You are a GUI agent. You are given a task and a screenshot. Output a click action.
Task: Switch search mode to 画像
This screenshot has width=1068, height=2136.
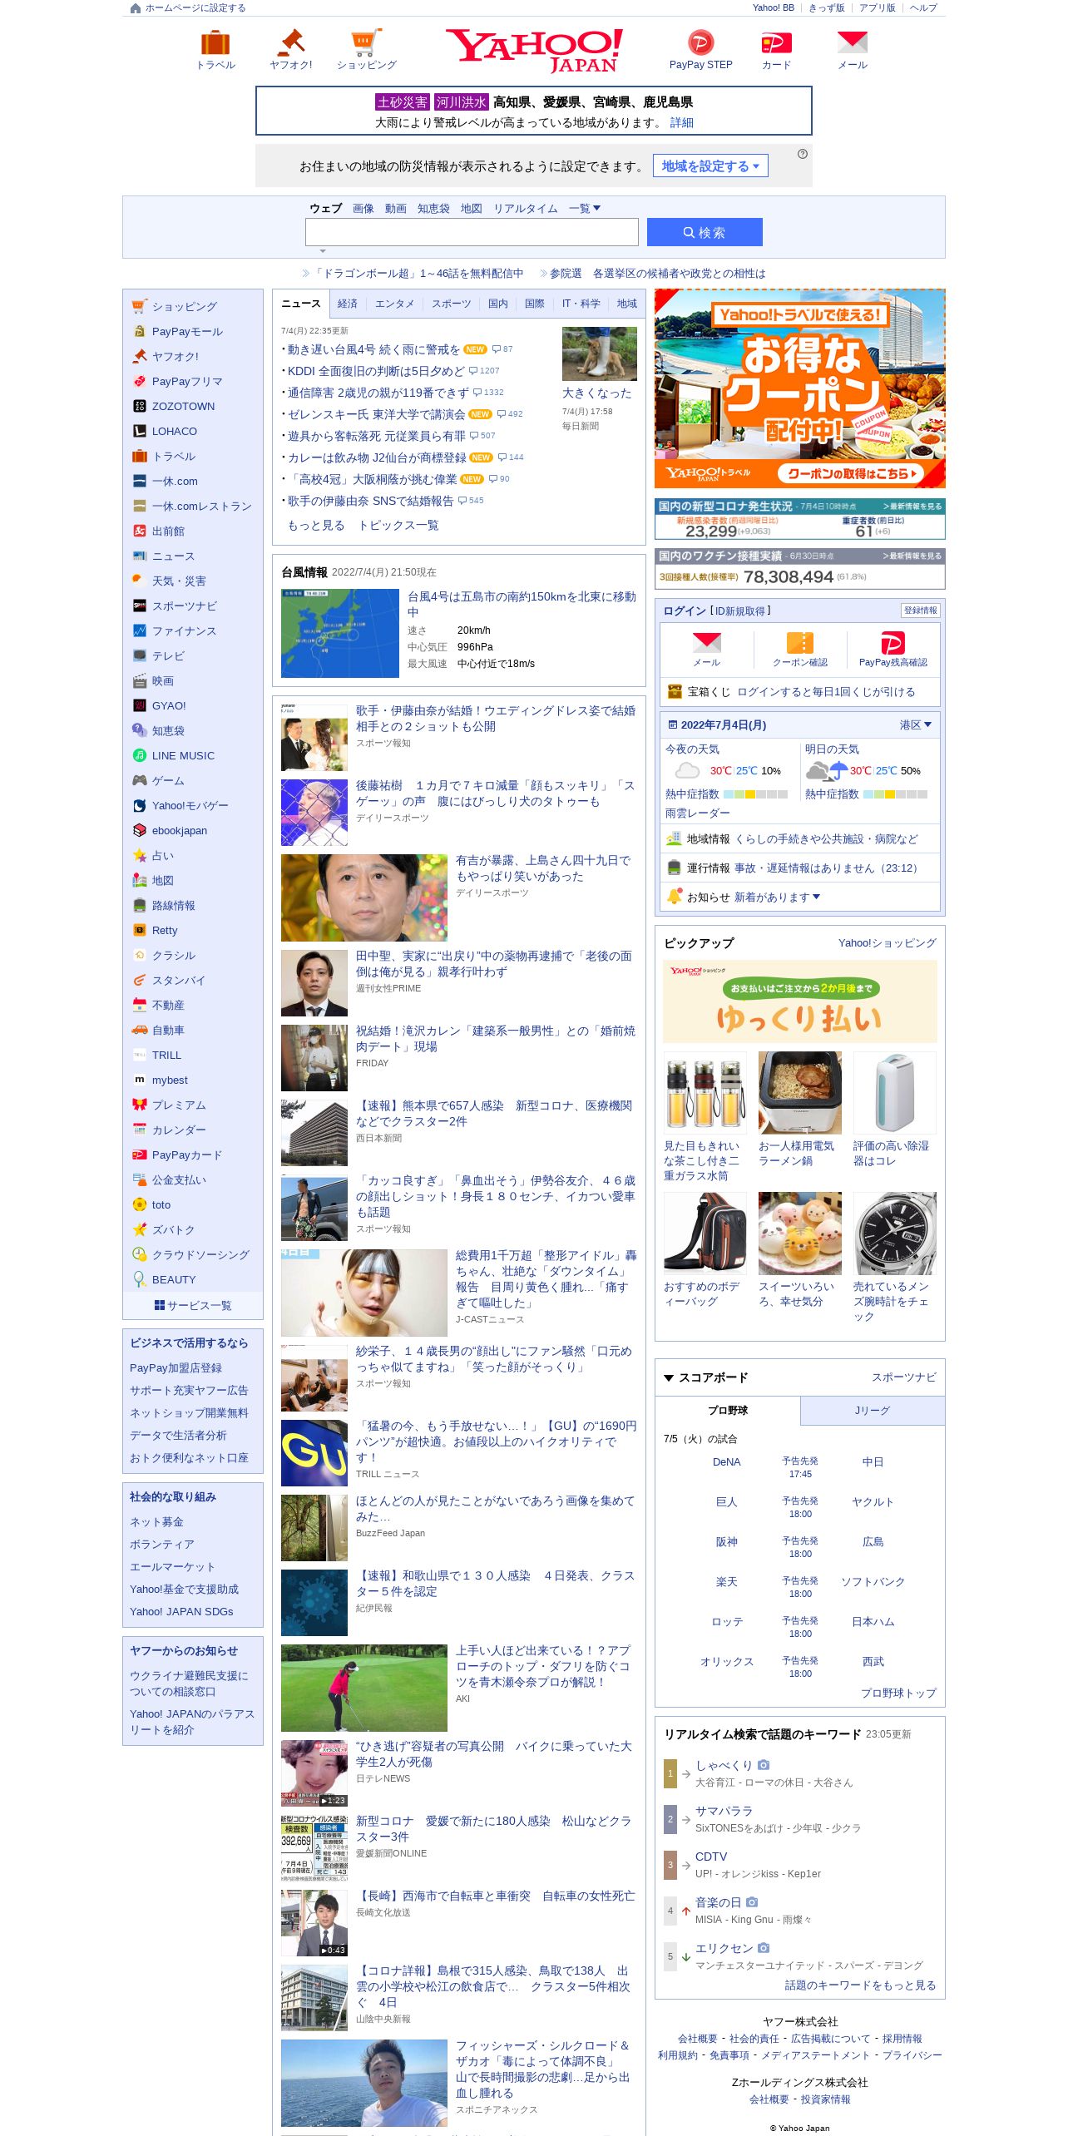363,208
